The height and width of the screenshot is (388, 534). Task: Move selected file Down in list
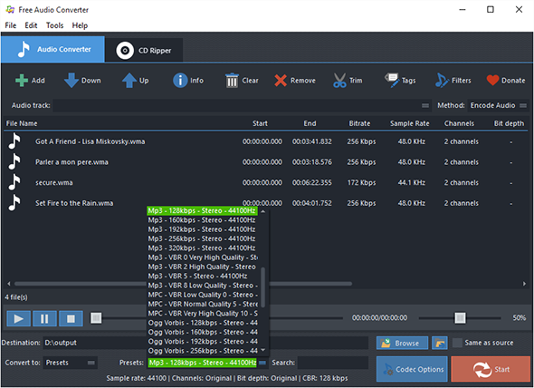(x=72, y=81)
